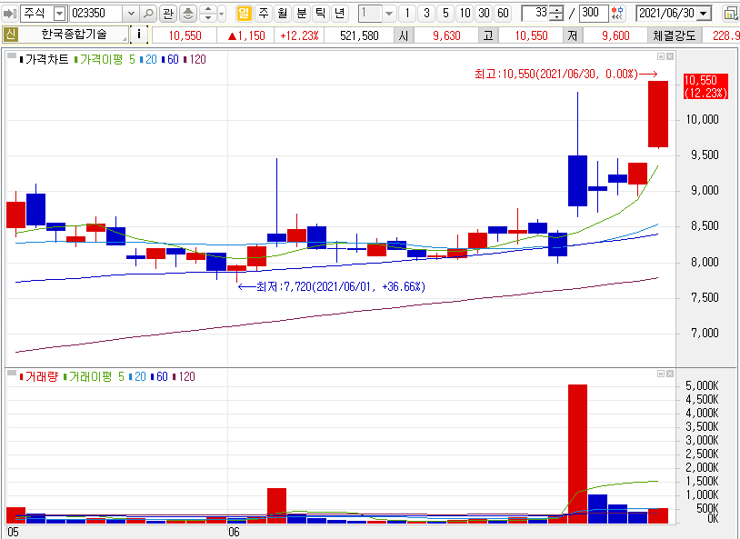Viewport: 740px width, 539px height.
Task: Click the arrow-to-bar icon beside the 주식 dropdown
Action: click(x=9, y=14)
